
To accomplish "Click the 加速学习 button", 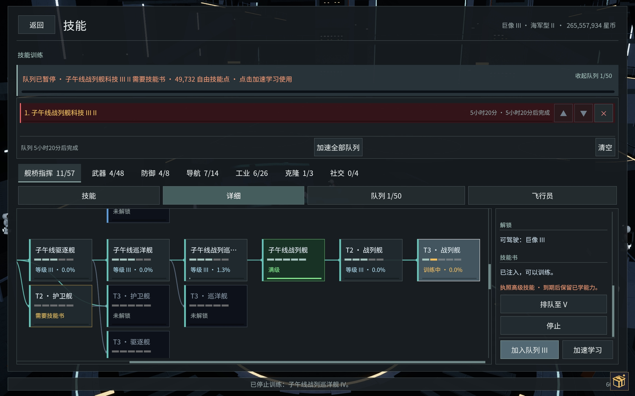I will 587,350.
